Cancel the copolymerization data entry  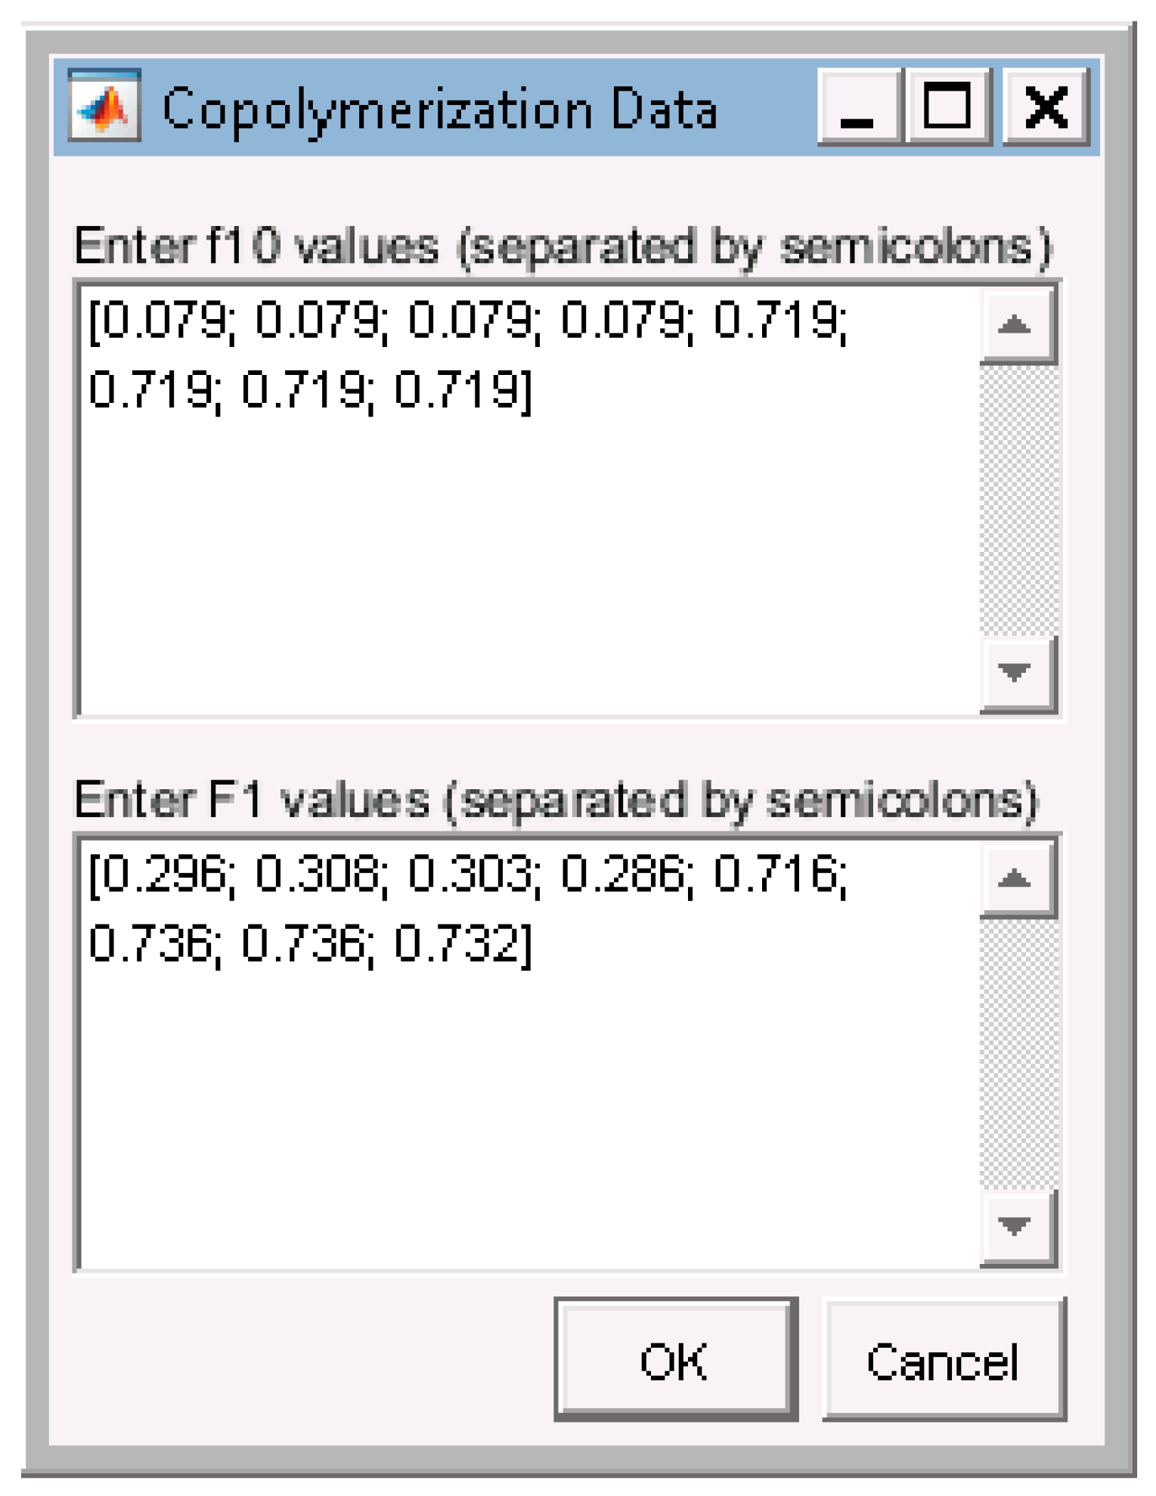coord(943,1361)
